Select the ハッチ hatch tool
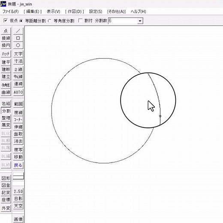223x223 pixels. click(x=6, y=54)
